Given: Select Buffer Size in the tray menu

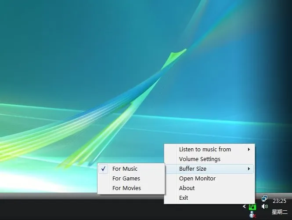Looking at the screenshot, I should click(x=209, y=169).
